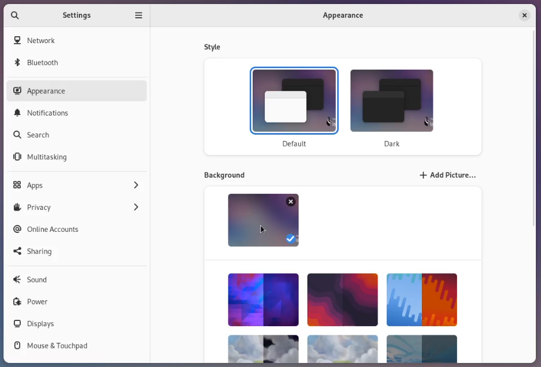Click the Bluetooth icon in sidebar

[x=17, y=63]
